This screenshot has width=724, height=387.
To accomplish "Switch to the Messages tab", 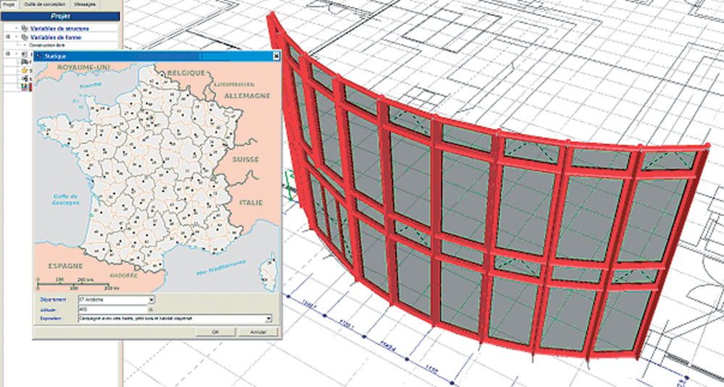I will (85, 4).
